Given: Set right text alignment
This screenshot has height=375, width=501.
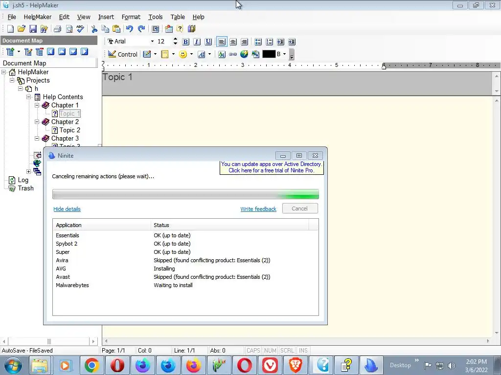Looking at the screenshot, I should click(x=245, y=42).
